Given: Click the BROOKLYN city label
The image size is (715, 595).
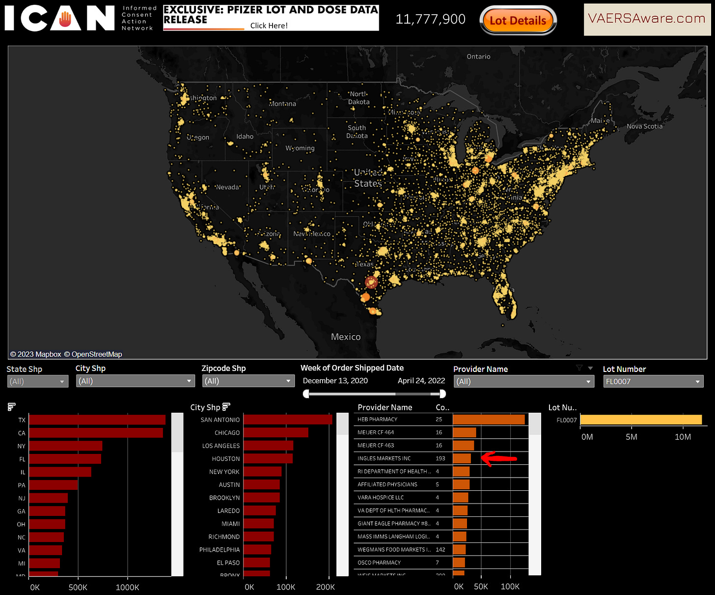Looking at the screenshot, I should tap(224, 498).
